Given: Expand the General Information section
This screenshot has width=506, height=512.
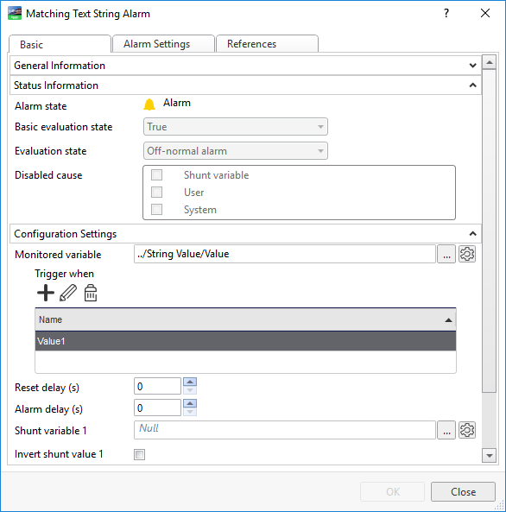Looking at the screenshot, I should click(x=245, y=66).
